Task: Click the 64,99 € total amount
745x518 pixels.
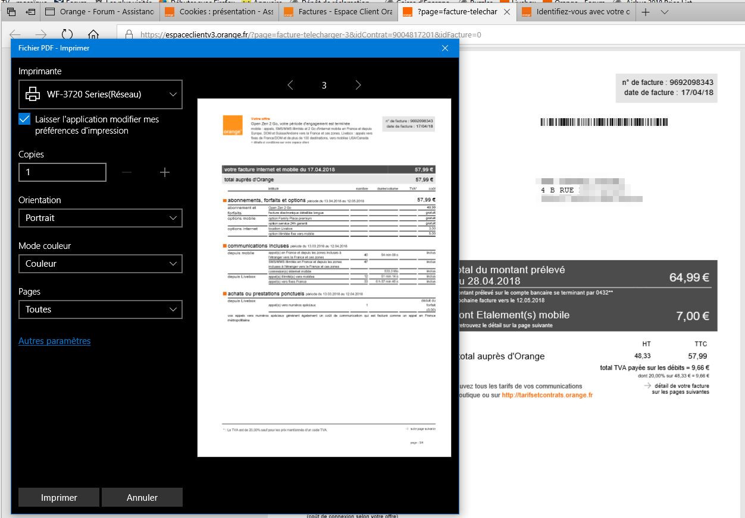Action: pyautogui.click(x=690, y=277)
